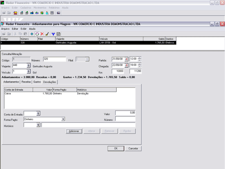The image size is (225, 169).
Task: Expand the Forma Pagto dropdown
Action: click(x=63, y=119)
